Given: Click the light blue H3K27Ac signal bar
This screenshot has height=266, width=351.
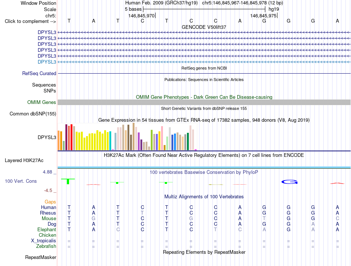Looking at the screenshot, I should point(204,167).
